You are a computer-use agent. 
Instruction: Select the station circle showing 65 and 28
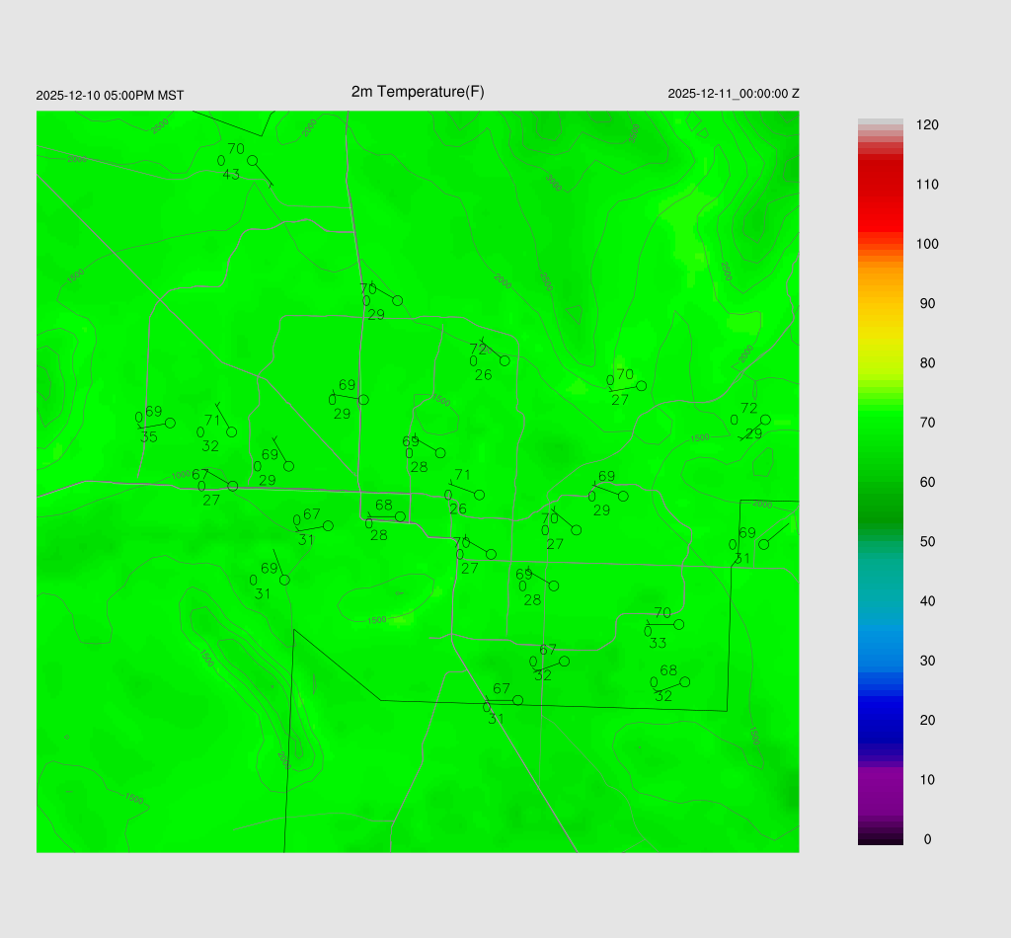click(440, 453)
